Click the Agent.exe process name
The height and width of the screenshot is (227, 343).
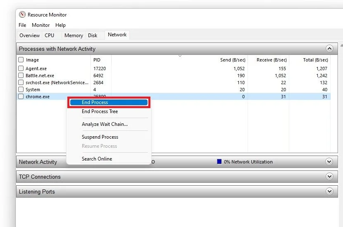(36, 69)
